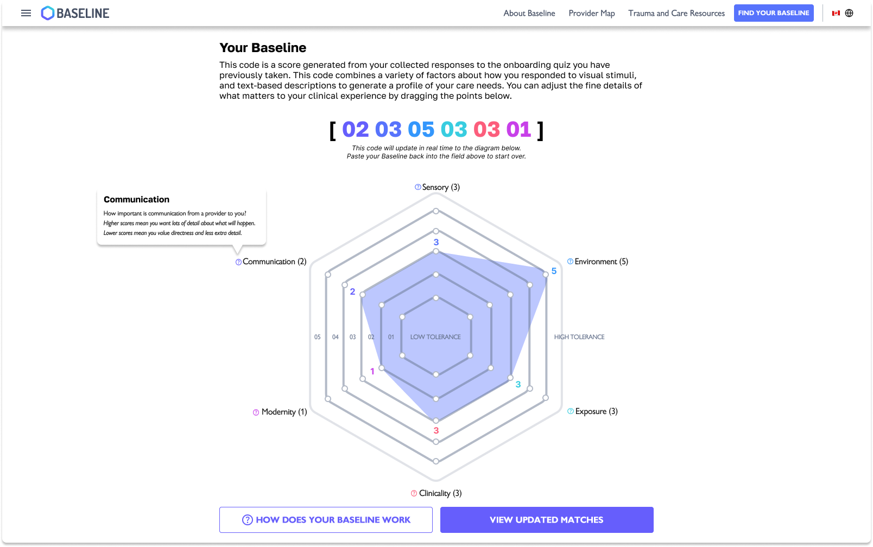The width and height of the screenshot is (873, 547).
Task: Click the Exposure help question icon
Action: [571, 411]
